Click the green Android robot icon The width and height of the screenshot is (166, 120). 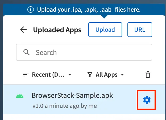point(20,96)
